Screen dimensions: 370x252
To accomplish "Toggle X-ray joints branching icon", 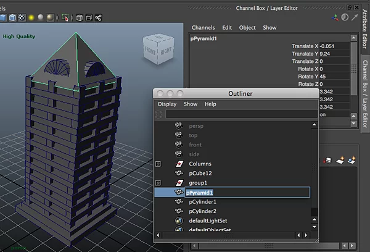I will pyautogui.click(x=99, y=18).
